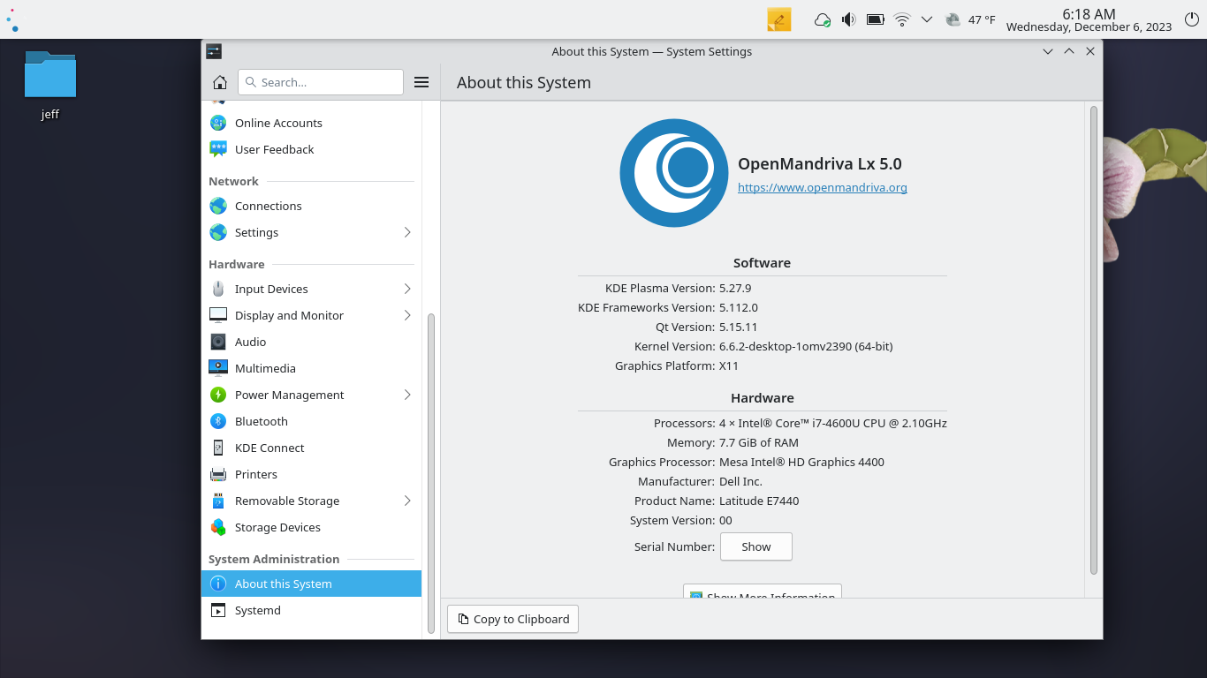Open the openmandriva.org link

coord(823,187)
